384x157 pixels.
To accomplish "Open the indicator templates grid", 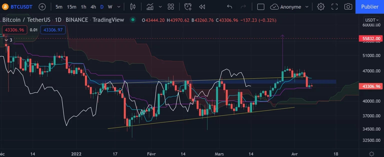I will [x=171, y=7].
